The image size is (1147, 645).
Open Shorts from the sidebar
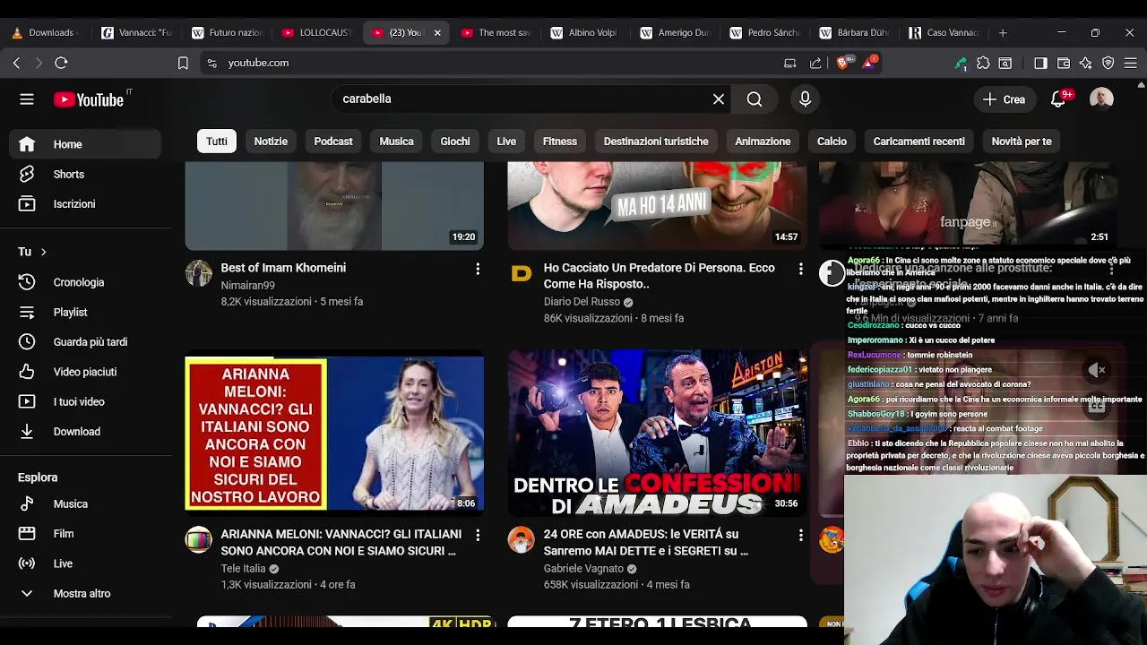click(x=87, y=174)
